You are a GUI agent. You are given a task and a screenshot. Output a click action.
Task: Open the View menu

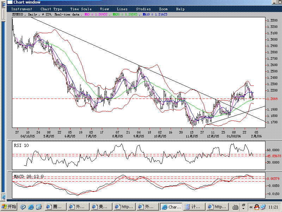coord(104,9)
